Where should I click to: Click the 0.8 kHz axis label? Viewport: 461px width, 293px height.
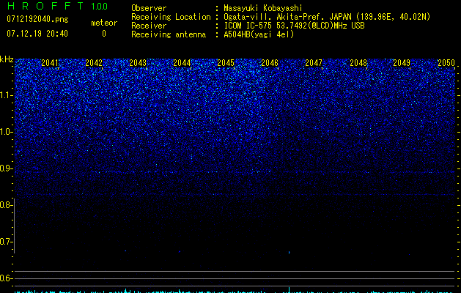click(x=5, y=205)
